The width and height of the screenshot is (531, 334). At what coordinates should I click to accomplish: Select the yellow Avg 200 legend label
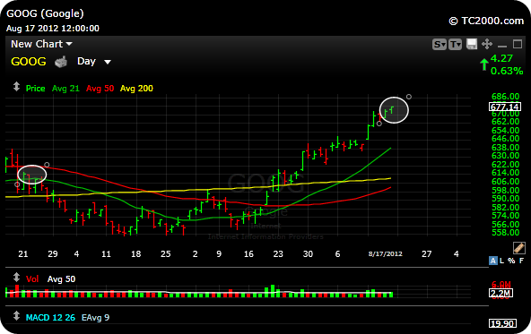tap(136, 89)
